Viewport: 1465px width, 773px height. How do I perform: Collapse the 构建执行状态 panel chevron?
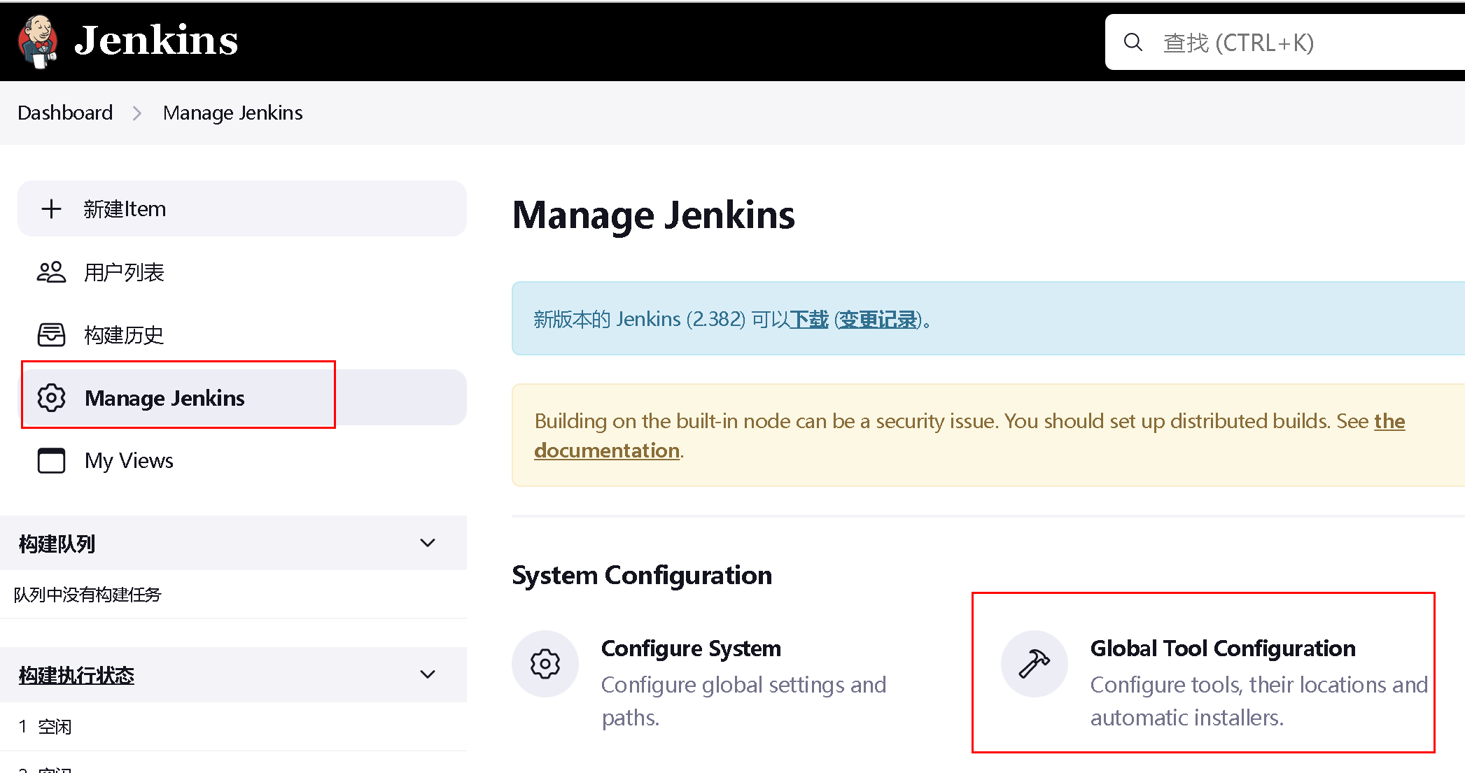[x=428, y=674]
